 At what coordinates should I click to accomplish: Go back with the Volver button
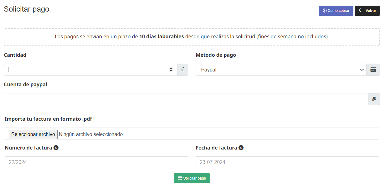(x=367, y=10)
